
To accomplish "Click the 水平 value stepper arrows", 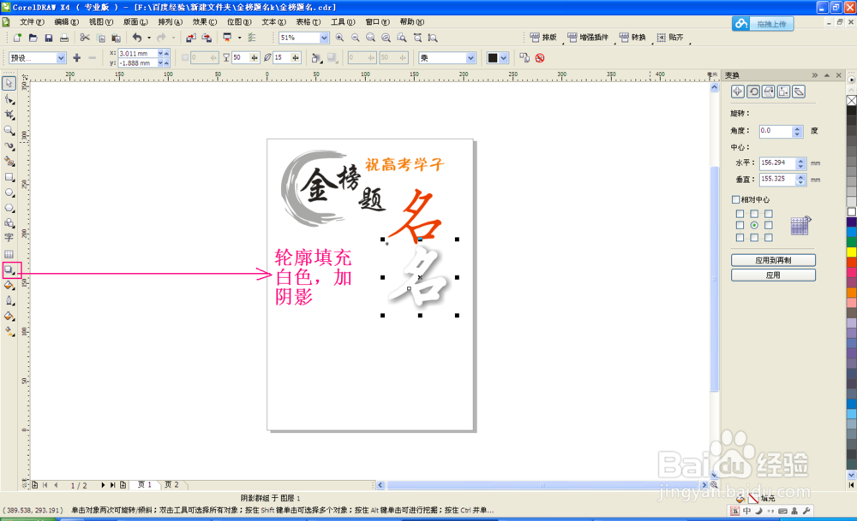I will point(800,163).
